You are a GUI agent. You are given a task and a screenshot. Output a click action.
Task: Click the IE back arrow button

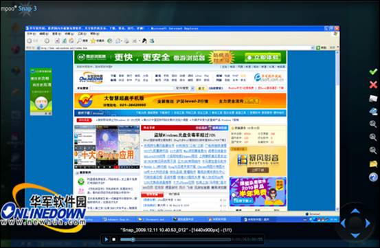pyautogui.click(x=30, y=41)
